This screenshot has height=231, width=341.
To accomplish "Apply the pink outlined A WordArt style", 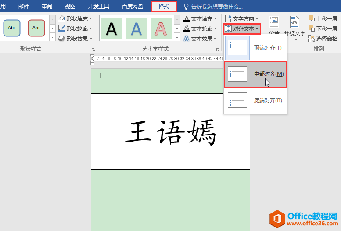I will pyautogui.click(x=161, y=28).
